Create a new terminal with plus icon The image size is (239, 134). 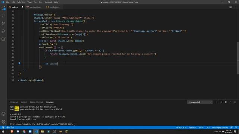216,102
